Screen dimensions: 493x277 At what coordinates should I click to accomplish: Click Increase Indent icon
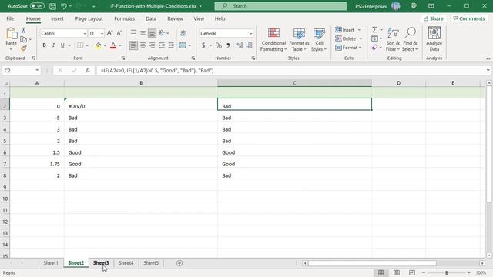click(171, 45)
